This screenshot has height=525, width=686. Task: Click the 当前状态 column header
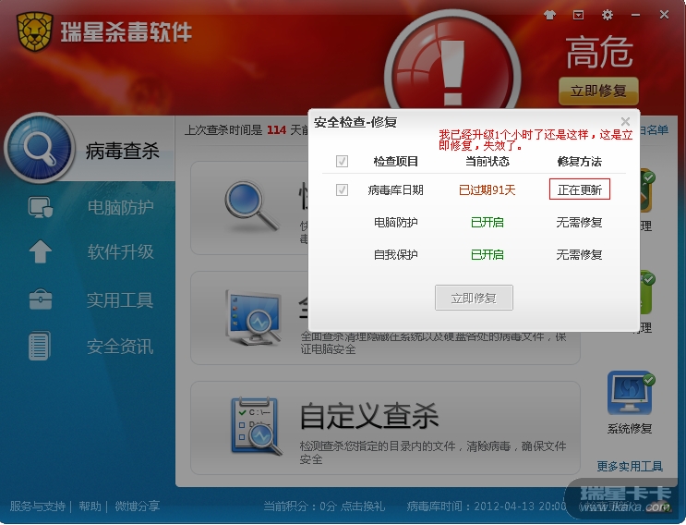coord(487,162)
